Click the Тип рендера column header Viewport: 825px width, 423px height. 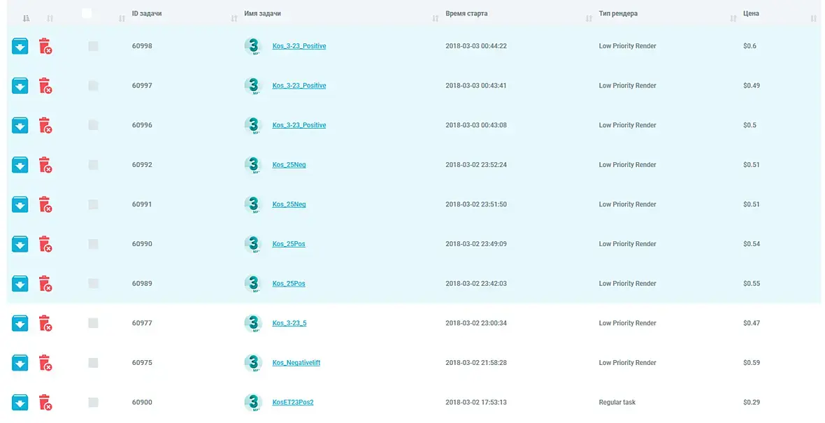(618, 13)
